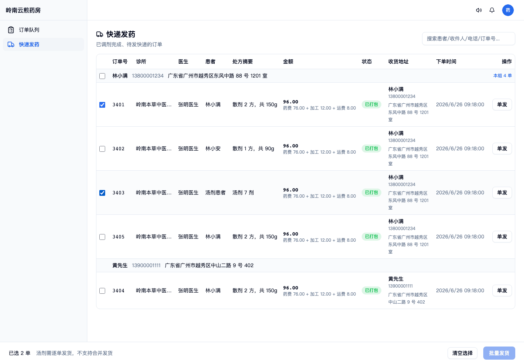Click the 医生 column header
Image resolution: width=524 pixels, height=364 pixels.
coord(183,62)
